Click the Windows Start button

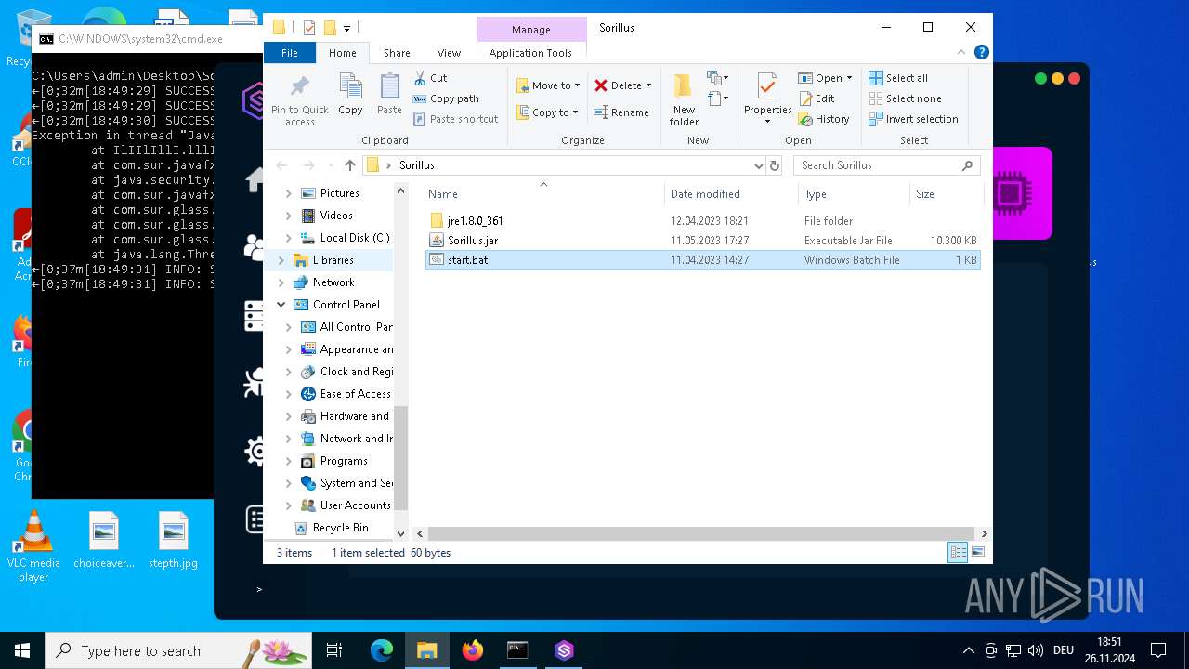[22, 650]
